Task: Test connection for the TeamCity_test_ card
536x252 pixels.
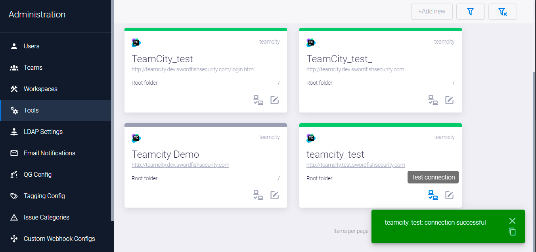Action: click(x=433, y=100)
